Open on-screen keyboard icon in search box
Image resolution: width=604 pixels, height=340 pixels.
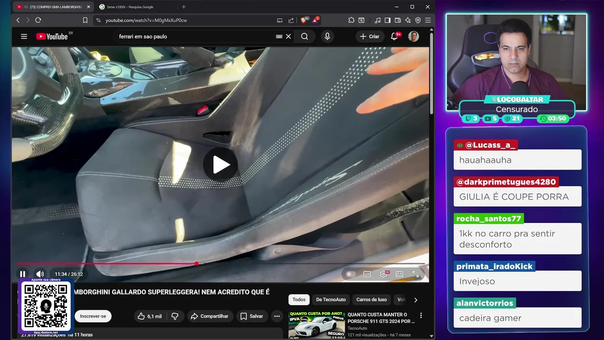point(279,36)
